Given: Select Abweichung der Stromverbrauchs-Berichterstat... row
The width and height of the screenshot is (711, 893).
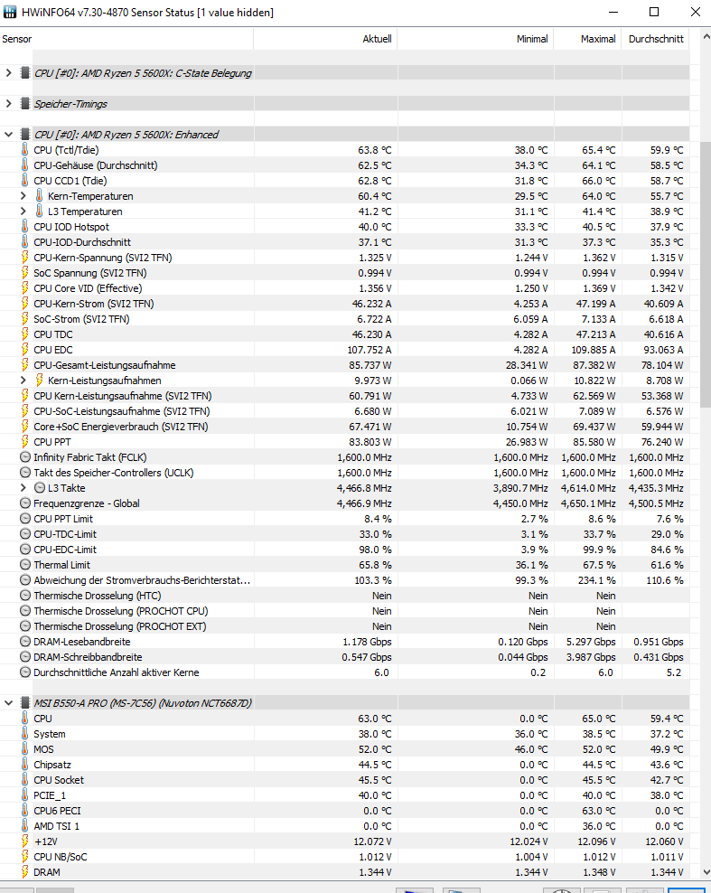Looking at the screenshot, I should pyautogui.click(x=345, y=580).
